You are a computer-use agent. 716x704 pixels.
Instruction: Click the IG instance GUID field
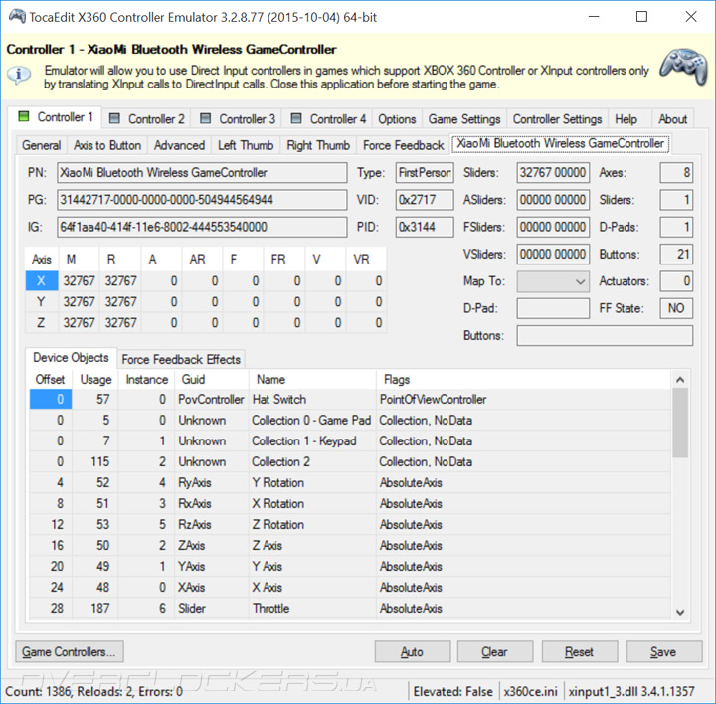coord(202,227)
